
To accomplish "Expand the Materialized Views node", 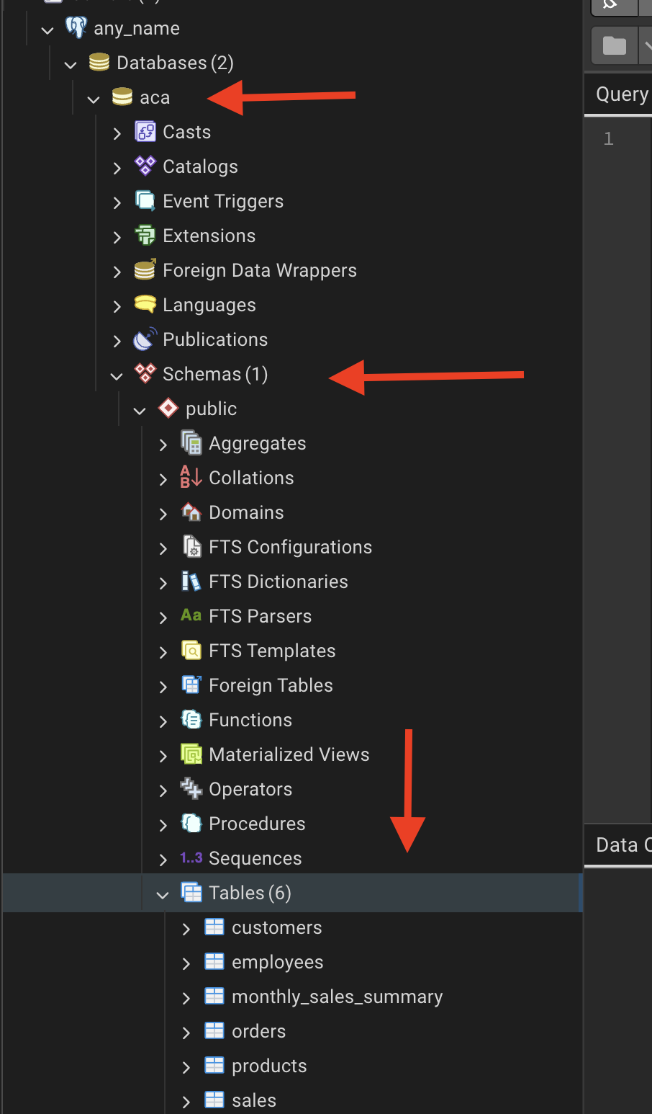I will pos(163,756).
